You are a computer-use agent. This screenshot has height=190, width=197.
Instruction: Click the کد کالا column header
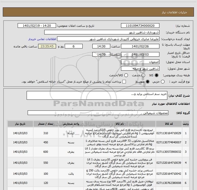[169, 124]
